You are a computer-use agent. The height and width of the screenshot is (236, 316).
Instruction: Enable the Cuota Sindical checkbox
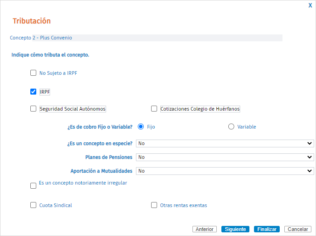(33, 205)
